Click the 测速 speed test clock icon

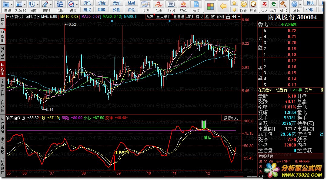253,4
